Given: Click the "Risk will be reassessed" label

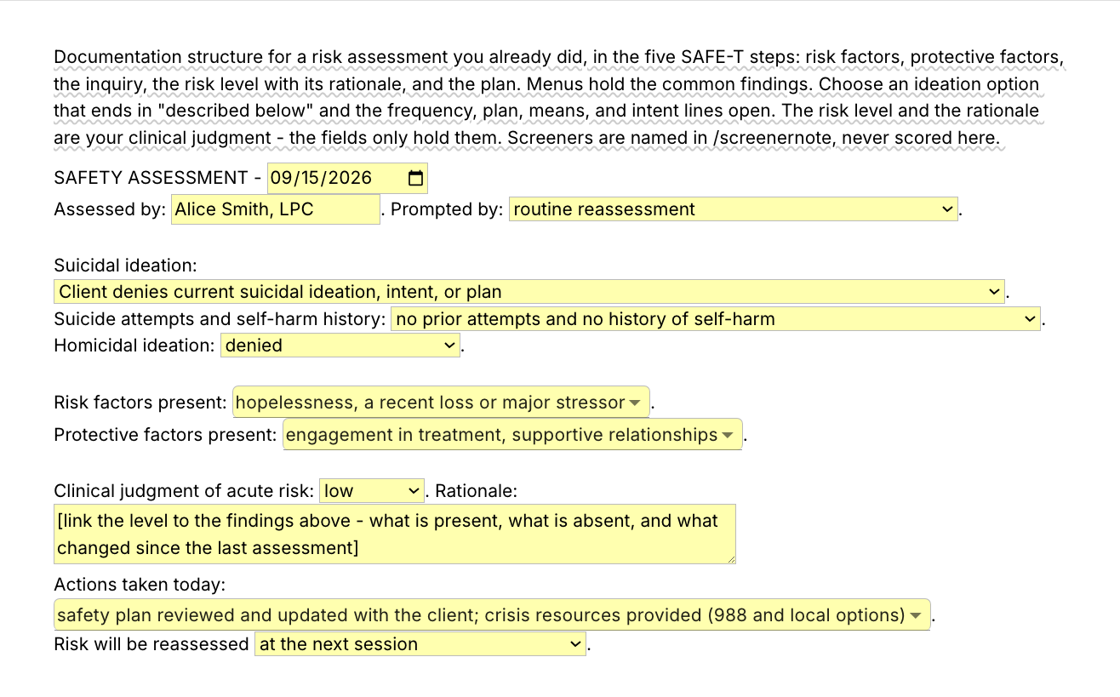Looking at the screenshot, I should pyautogui.click(x=151, y=644).
